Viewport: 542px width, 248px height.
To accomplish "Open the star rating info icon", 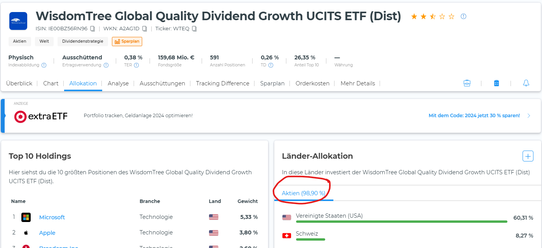I will pos(463,16).
